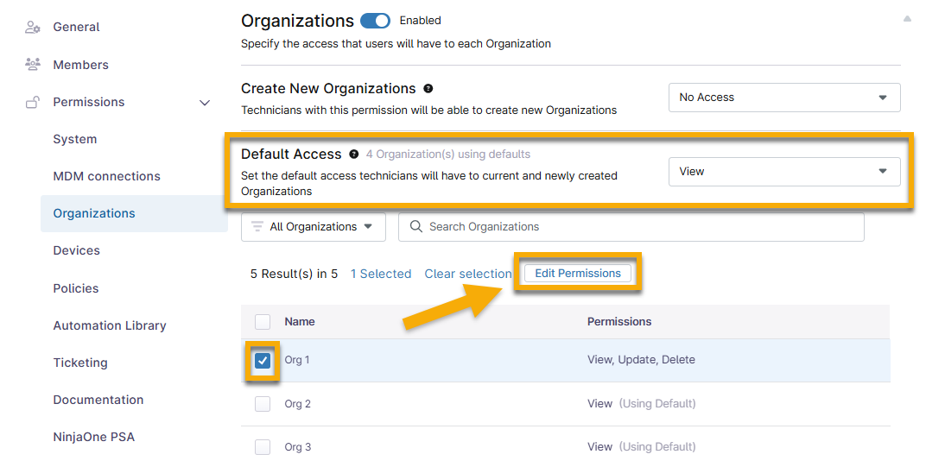Click the Clear selection link
This screenshot has width=926, height=467.
[467, 274]
